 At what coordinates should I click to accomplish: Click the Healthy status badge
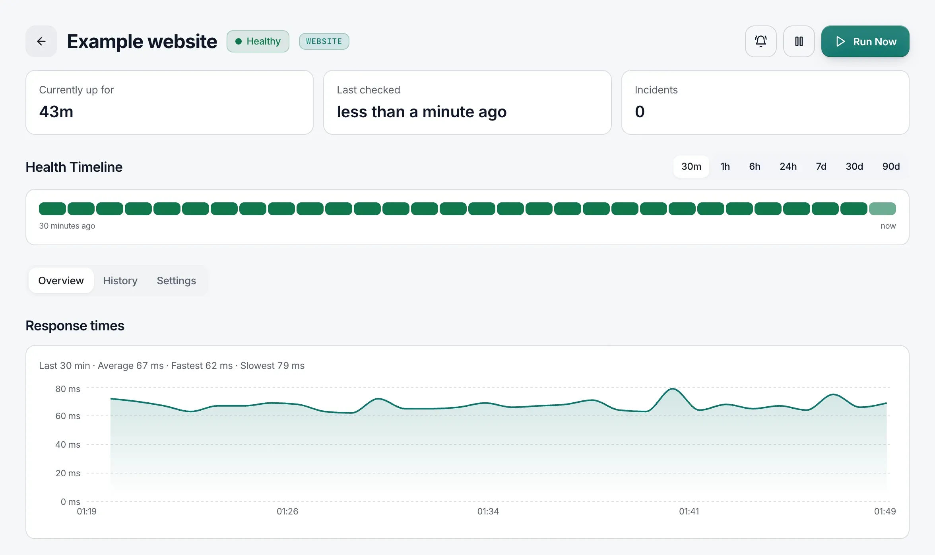(258, 41)
